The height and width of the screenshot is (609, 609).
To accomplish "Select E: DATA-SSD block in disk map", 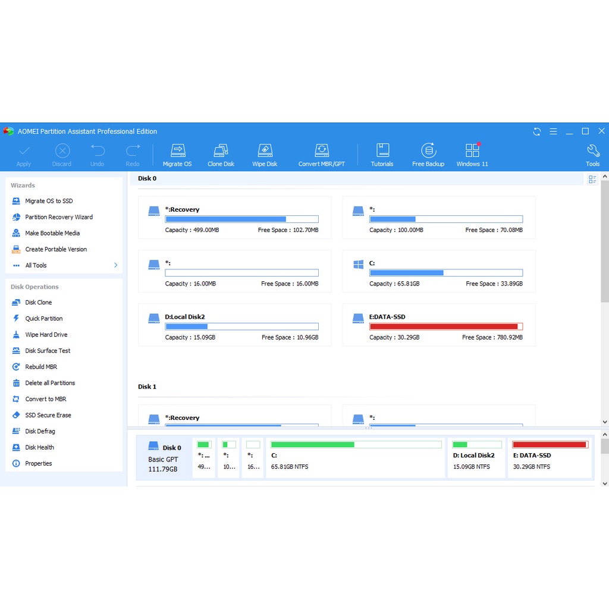I will pos(550,457).
